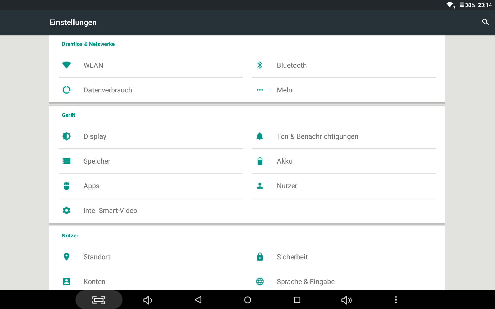The width and height of the screenshot is (495, 309).
Task: Open the three-dot navigation bar menu
Action: pyautogui.click(x=396, y=300)
